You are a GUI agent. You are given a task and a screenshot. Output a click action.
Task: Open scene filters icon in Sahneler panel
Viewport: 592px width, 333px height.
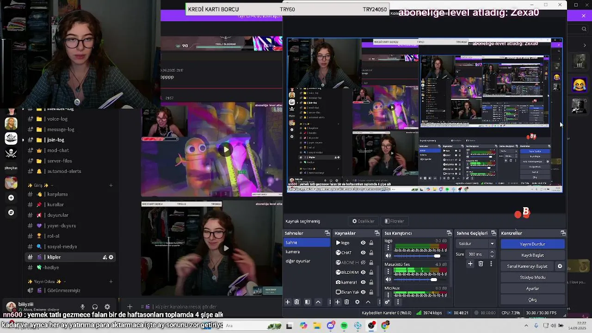[307, 302]
